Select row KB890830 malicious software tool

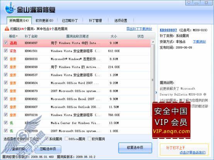click(76, 59)
